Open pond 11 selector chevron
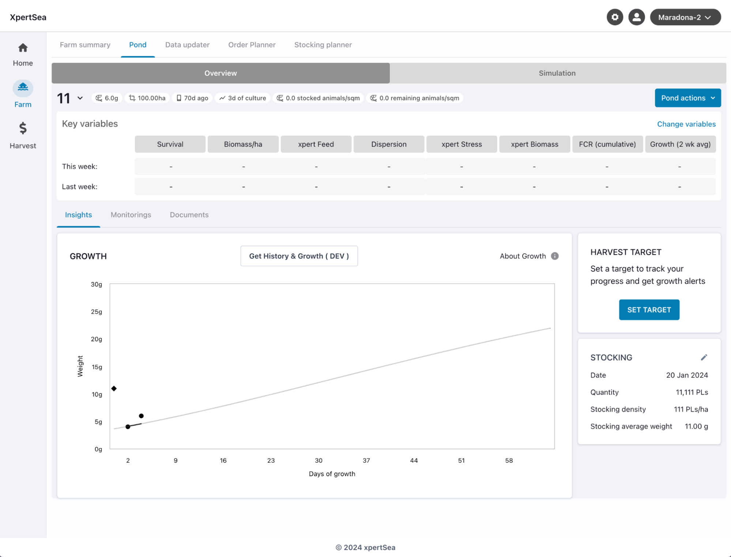The height and width of the screenshot is (557, 731). pyautogui.click(x=80, y=98)
